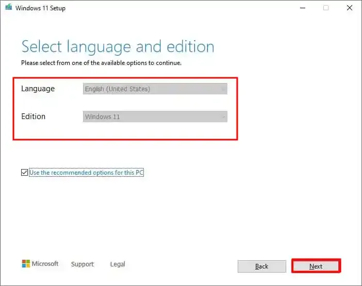Open the Support link
This screenshot has width=362, height=286.
click(x=83, y=264)
